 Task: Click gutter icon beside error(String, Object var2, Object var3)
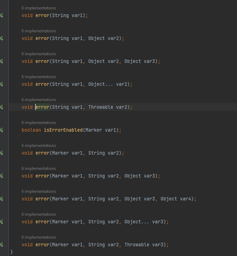1,61
